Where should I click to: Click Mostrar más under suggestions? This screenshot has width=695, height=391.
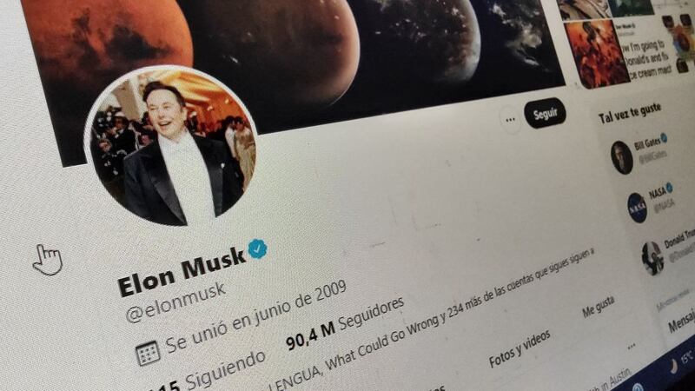point(672,300)
